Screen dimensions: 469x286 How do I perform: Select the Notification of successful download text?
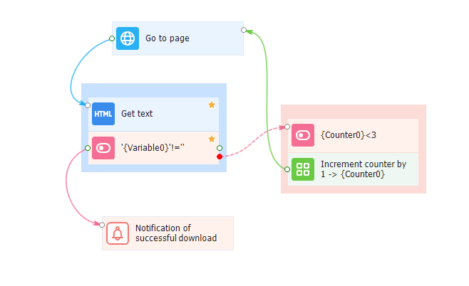click(x=176, y=233)
